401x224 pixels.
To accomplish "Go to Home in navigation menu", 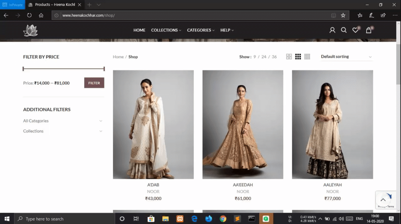I will [140, 30].
